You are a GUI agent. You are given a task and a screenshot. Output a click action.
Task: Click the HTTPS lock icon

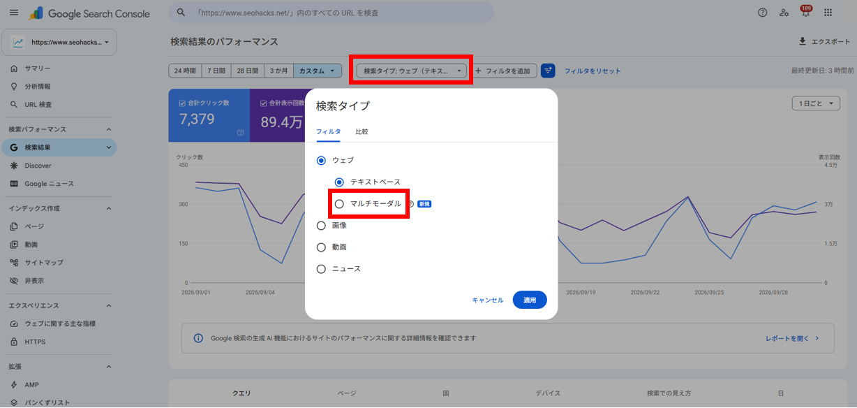[x=14, y=342]
